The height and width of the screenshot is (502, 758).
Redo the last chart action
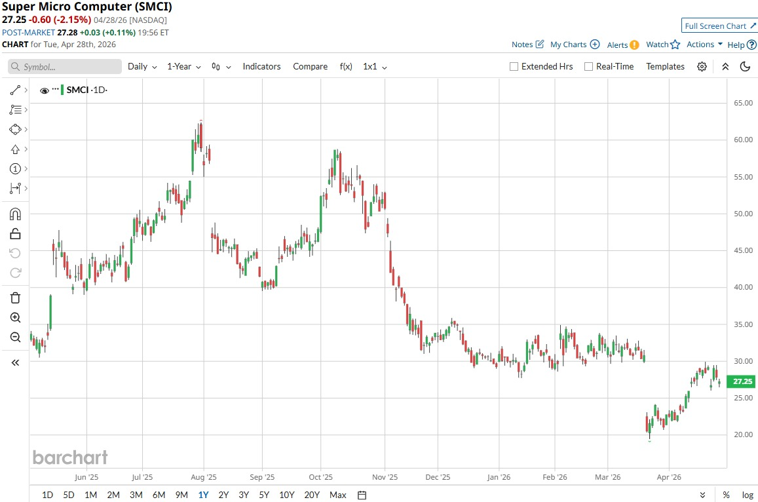click(x=15, y=273)
